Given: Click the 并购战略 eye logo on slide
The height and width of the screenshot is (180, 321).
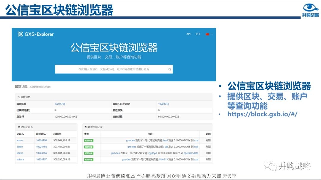Looking at the screenshot, I should [x=311, y=10].
